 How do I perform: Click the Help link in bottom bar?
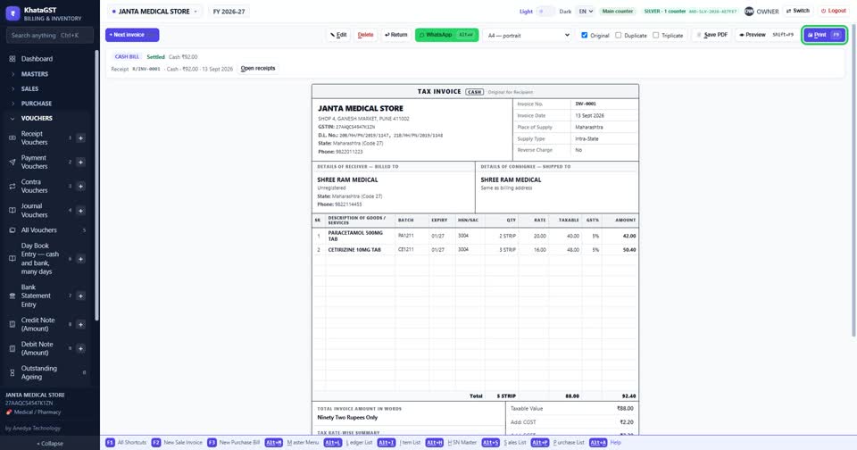[x=615, y=442]
